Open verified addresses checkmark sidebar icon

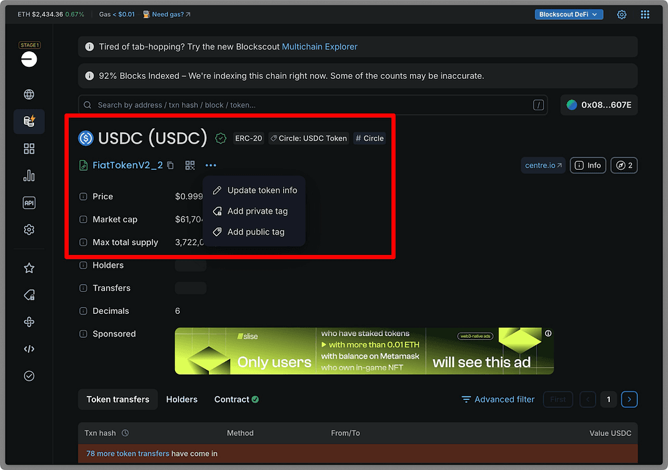point(29,376)
